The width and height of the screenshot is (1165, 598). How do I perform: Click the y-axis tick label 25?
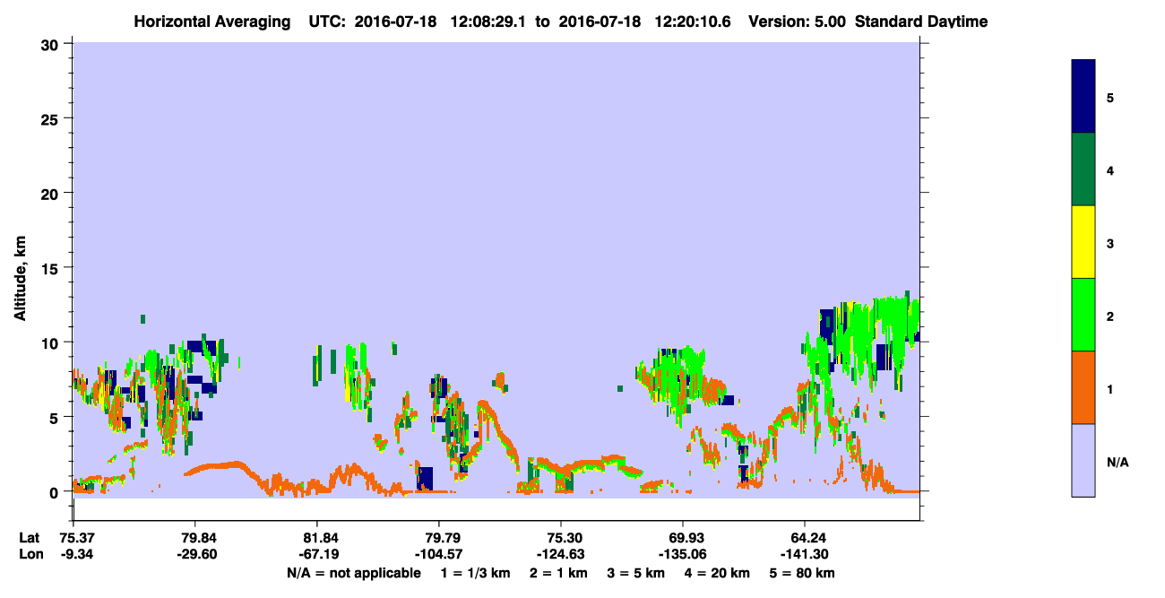(52, 118)
